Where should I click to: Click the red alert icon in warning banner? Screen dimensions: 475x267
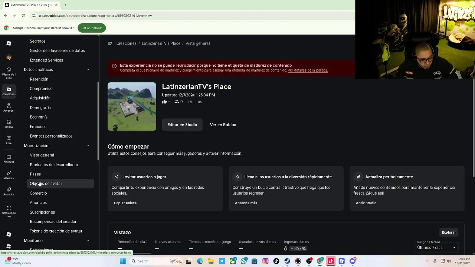click(114, 66)
